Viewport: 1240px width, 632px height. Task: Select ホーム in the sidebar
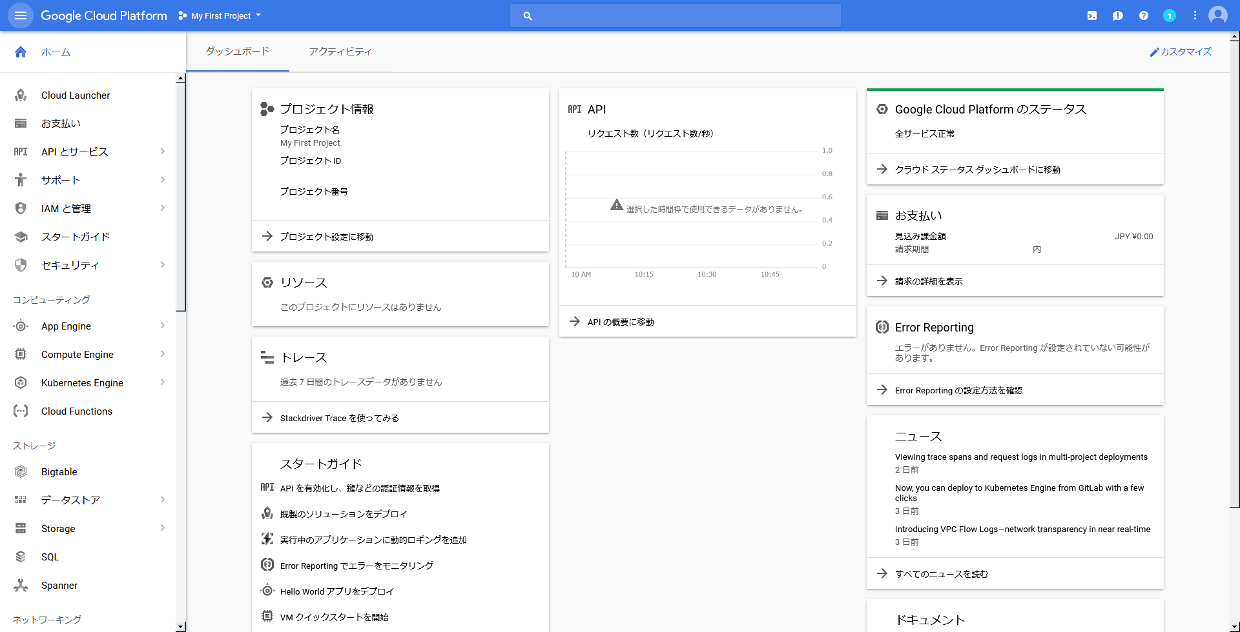click(x=93, y=52)
